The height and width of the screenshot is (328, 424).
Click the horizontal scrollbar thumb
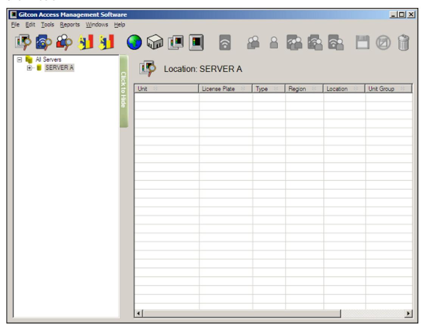[x=242, y=313]
